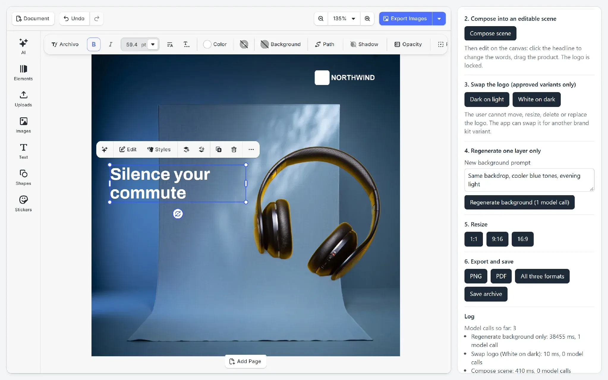Swap logo to Dark on light
The width and height of the screenshot is (608, 380).
(487, 100)
